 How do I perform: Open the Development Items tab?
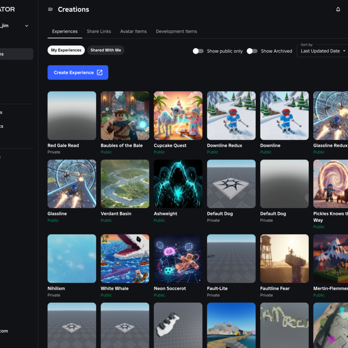(x=176, y=31)
